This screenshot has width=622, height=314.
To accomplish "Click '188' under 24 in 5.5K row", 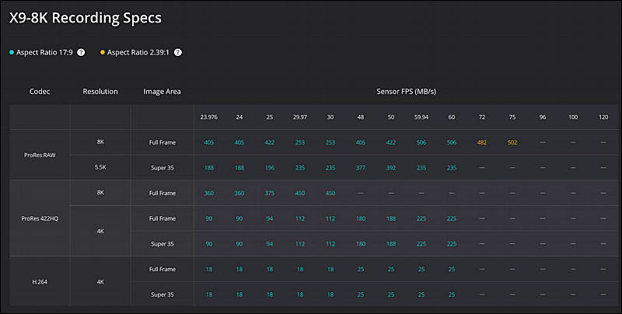I will click(239, 168).
